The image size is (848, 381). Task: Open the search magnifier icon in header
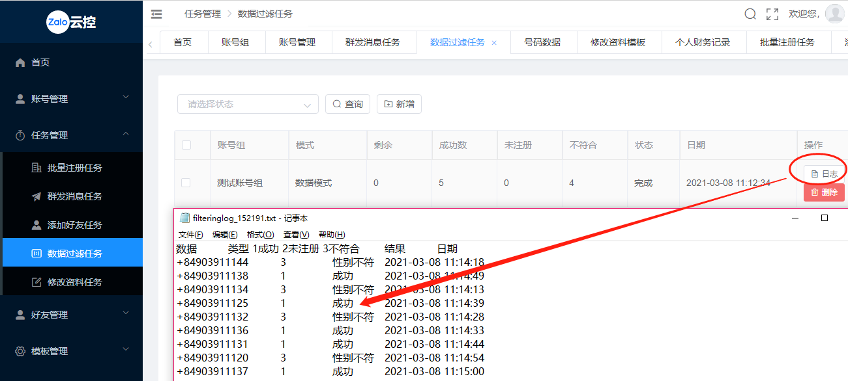(x=750, y=14)
